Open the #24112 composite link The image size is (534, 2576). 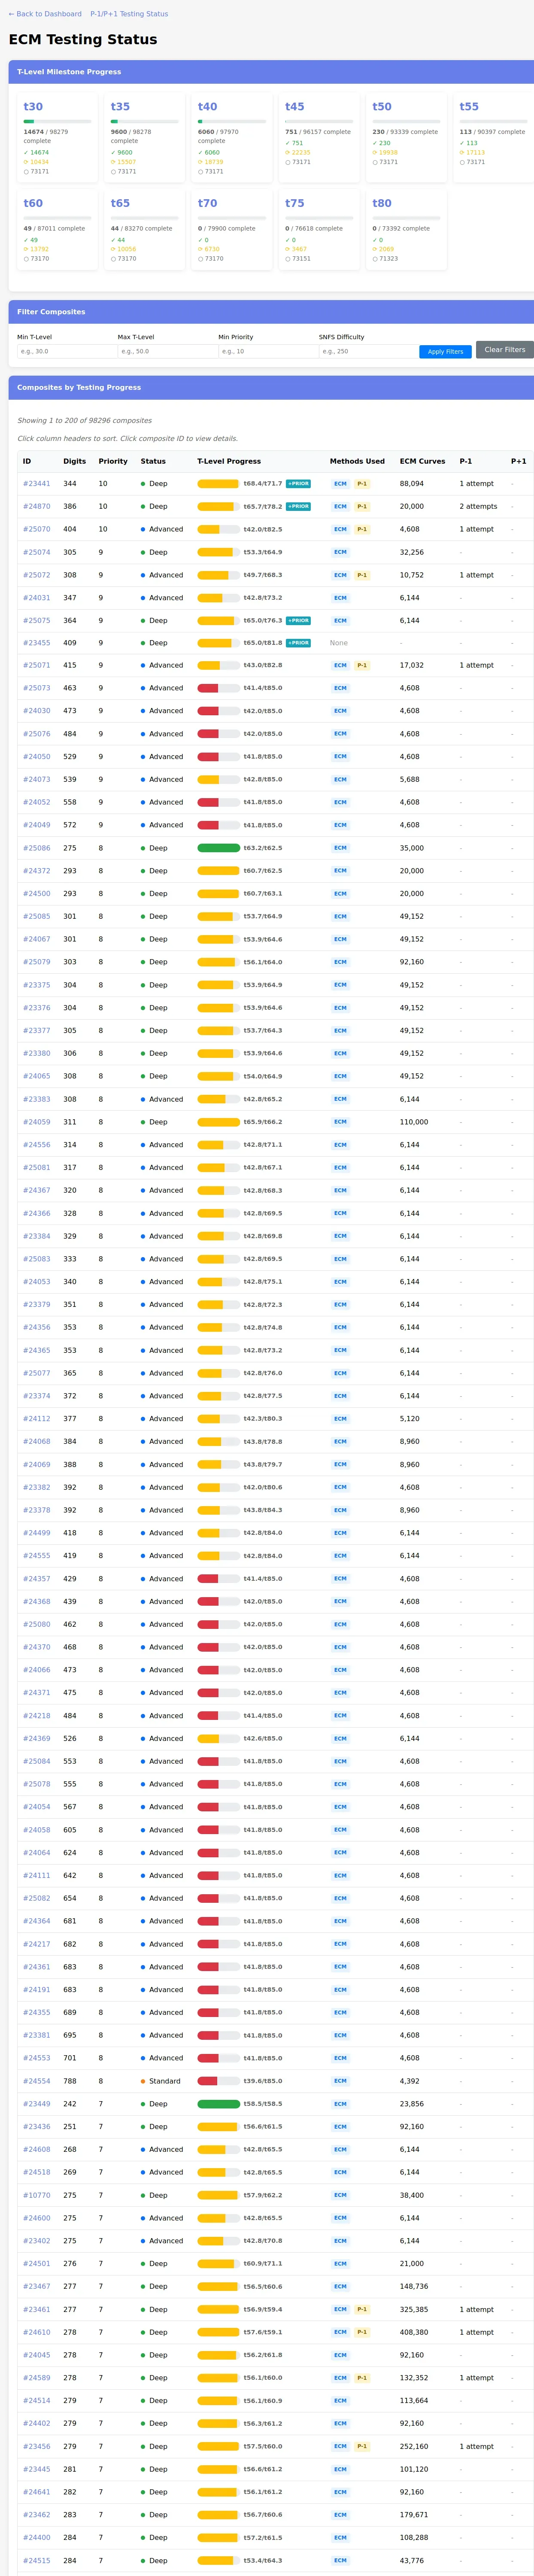coord(37,1419)
